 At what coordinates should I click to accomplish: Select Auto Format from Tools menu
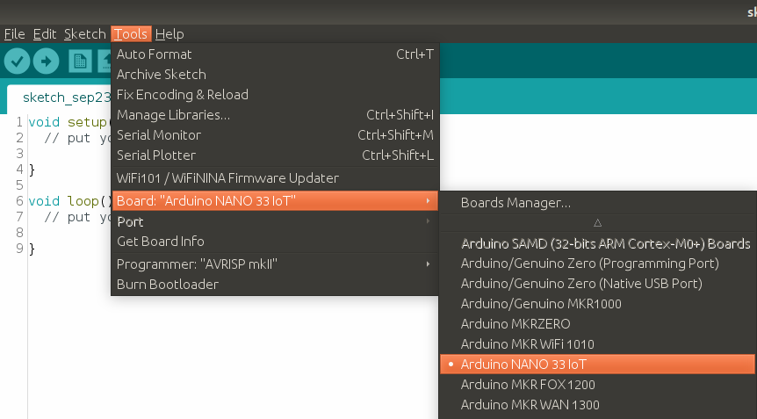[275, 54]
